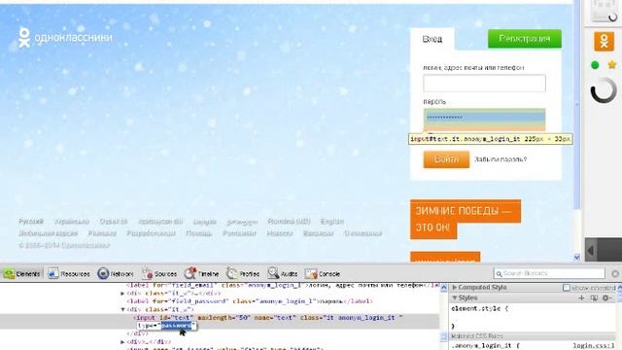Screen dimensions: 622x350
Task: Click the green Регистрация button
Action: click(525, 39)
